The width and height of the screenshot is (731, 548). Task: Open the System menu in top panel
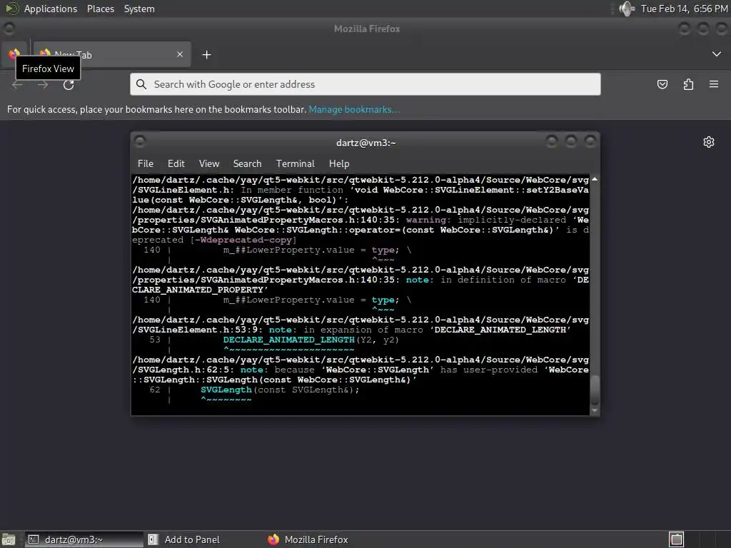[139, 9]
